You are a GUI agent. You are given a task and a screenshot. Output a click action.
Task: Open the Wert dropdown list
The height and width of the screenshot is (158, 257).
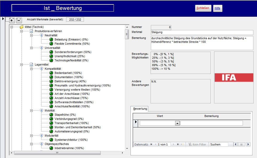pos(177,123)
